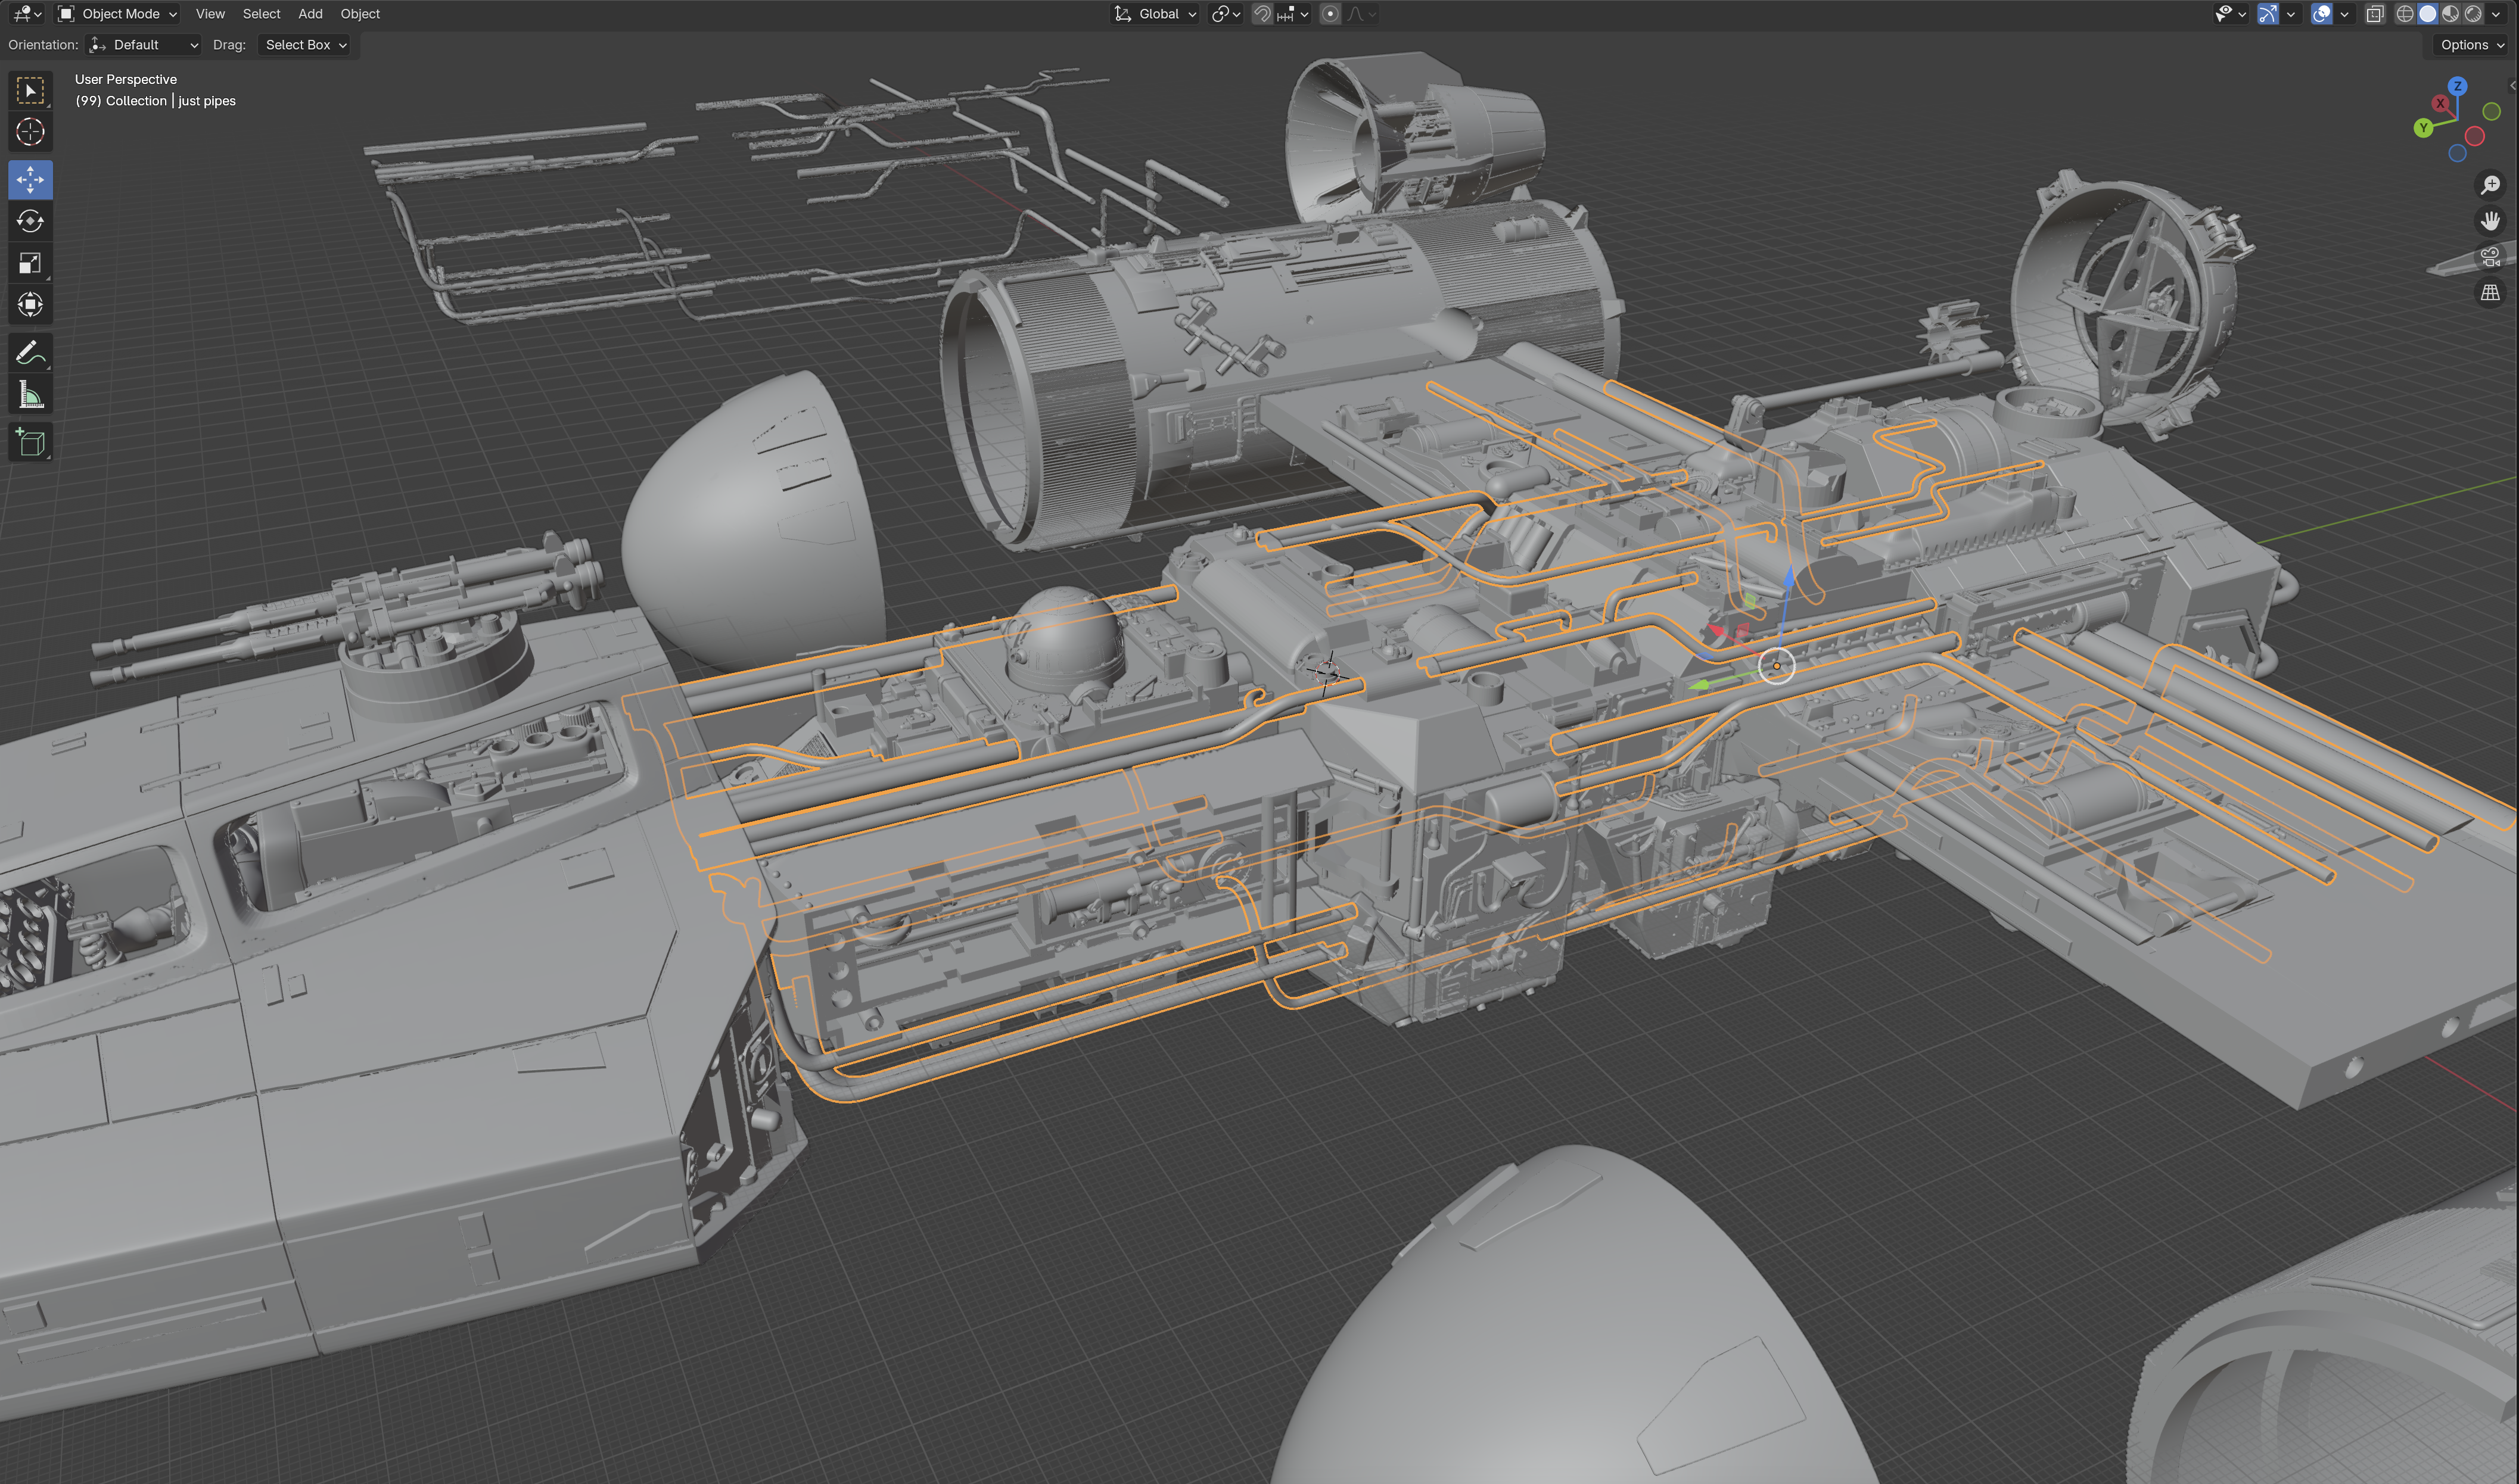Click the zoom view magnifier button
The width and height of the screenshot is (2519, 1484).
[2491, 185]
